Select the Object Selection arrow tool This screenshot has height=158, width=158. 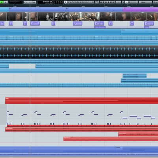pyautogui.click(x=66, y=2)
